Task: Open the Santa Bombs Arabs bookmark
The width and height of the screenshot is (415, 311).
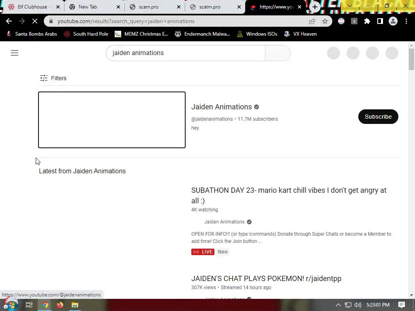Action: click(32, 34)
